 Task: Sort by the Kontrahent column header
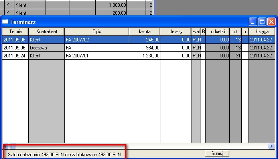click(x=46, y=31)
